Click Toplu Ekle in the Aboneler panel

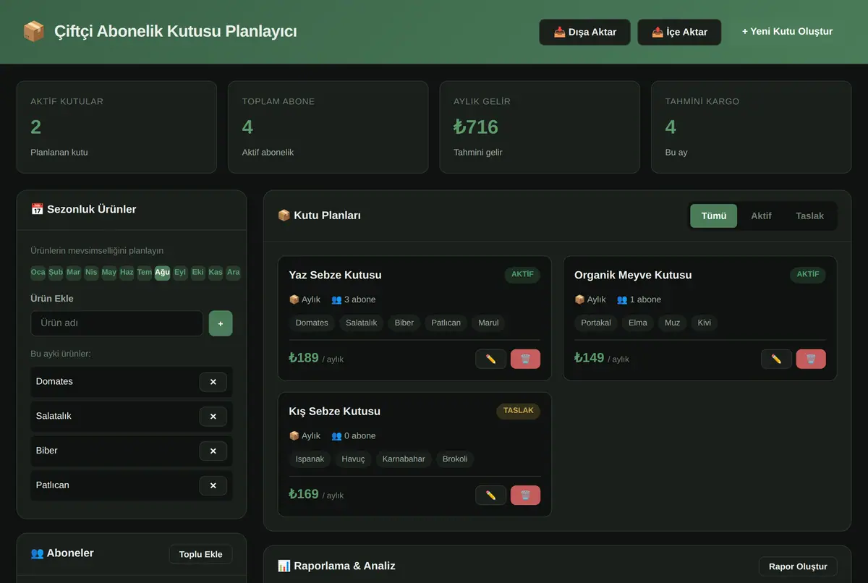(201, 554)
